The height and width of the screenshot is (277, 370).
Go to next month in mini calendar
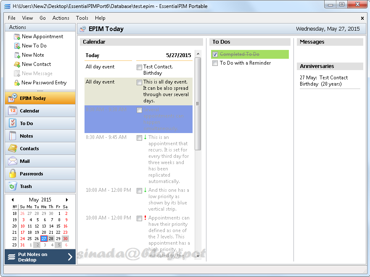[67, 200]
